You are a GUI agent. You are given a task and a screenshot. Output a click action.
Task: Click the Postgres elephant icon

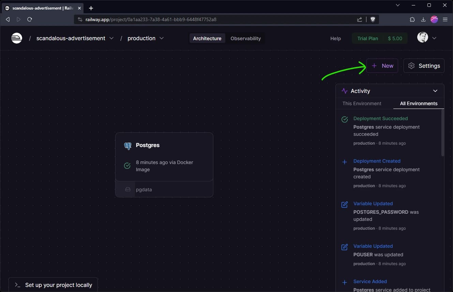pos(128,146)
